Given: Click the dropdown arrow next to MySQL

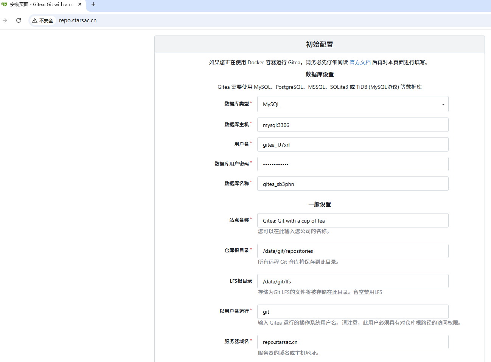Looking at the screenshot, I should pyautogui.click(x=443, y=104).
